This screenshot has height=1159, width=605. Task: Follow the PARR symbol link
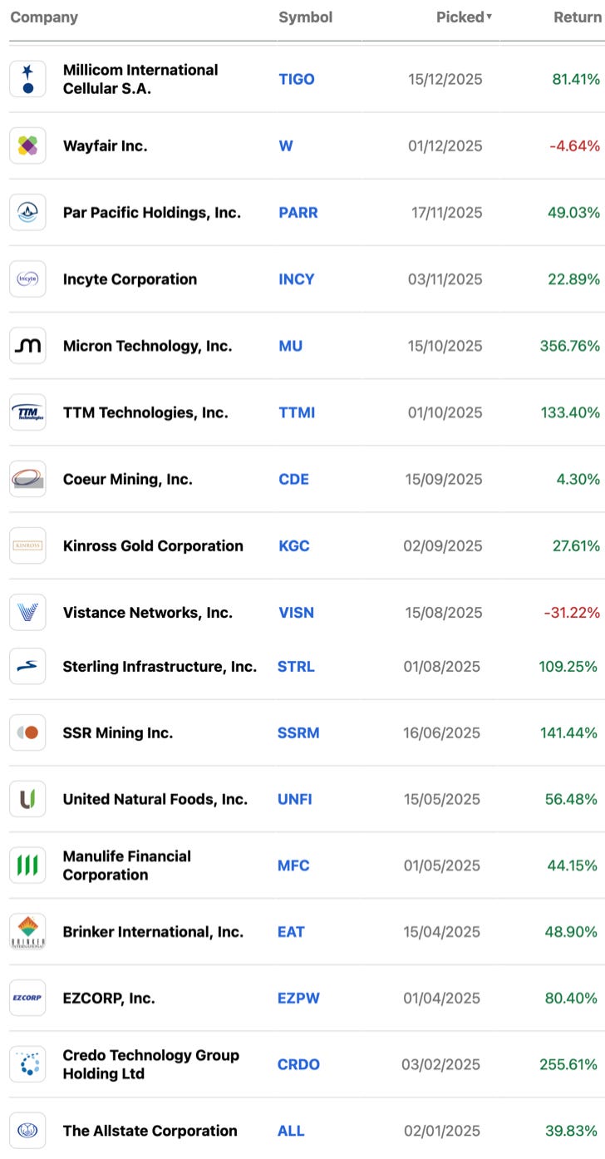point(298,213)
